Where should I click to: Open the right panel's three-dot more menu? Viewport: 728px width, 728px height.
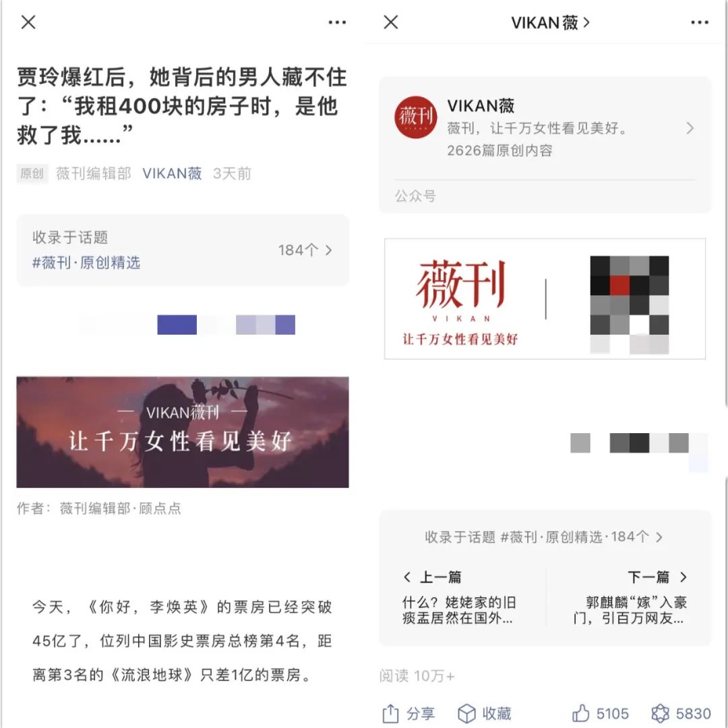coord(700,22)
